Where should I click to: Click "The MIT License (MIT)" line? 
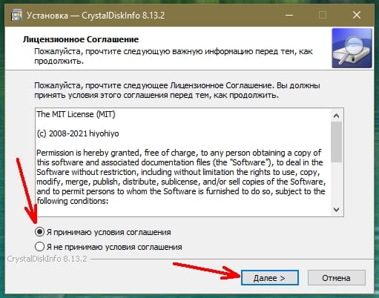tap(76, 114)
